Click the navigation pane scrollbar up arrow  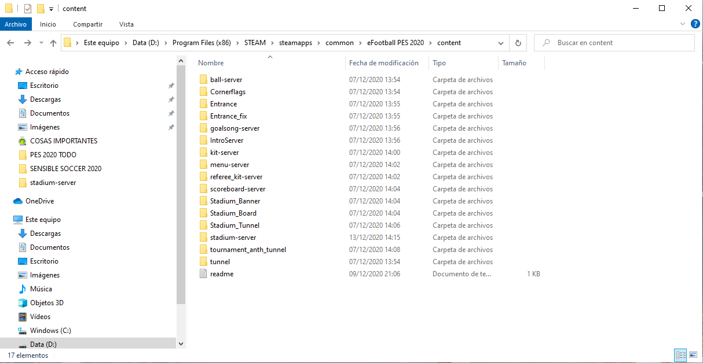tap(181, 60)
